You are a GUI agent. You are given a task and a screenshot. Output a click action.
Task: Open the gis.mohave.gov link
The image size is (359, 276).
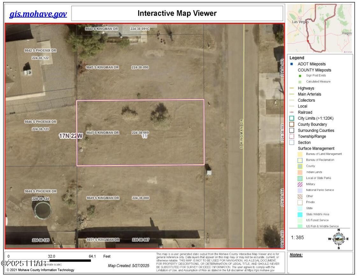tap(38, 14)
